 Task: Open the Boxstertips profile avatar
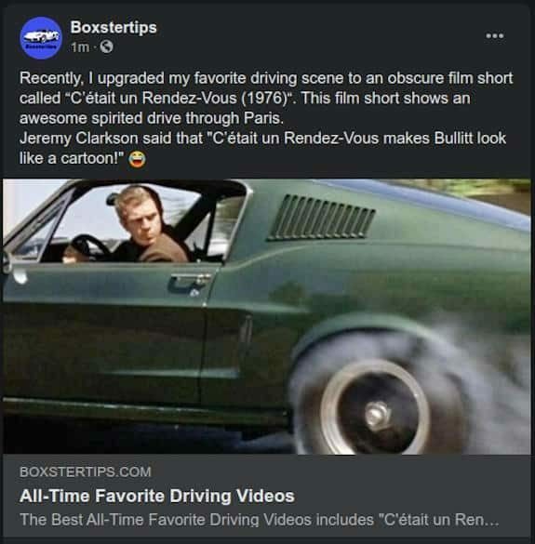pos(41,38)
